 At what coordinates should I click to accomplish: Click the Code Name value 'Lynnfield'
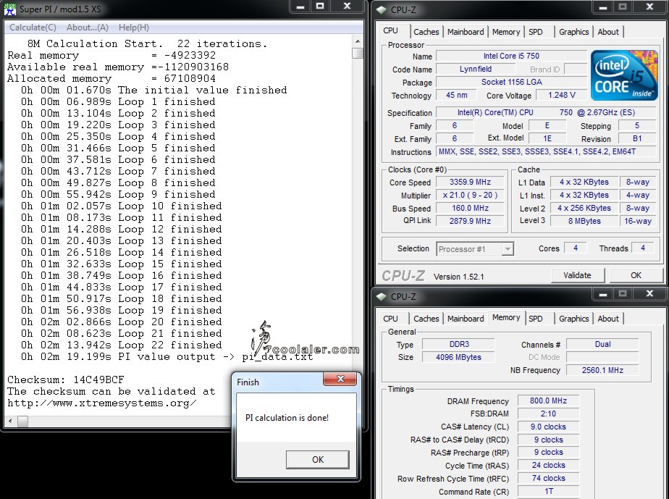pos(476,69)
